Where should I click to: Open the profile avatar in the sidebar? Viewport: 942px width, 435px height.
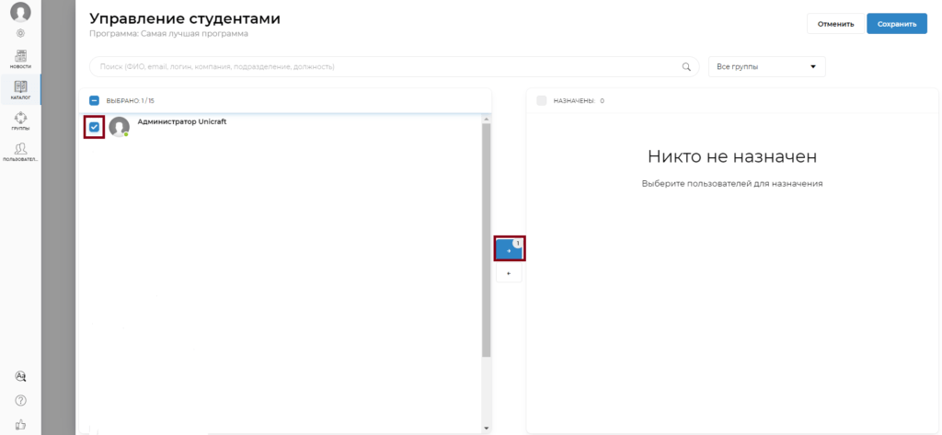pyautogui.click(x=20, y=11)
